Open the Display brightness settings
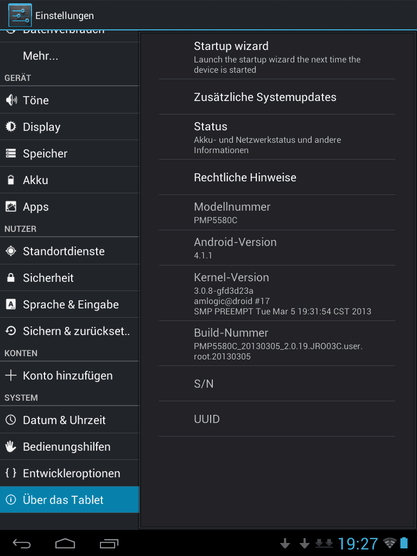 point(69,127)
